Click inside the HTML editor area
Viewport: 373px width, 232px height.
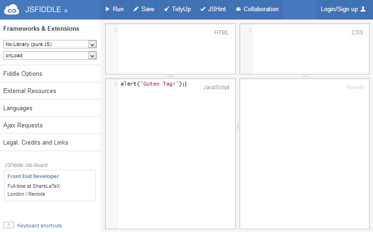[x=170, y=49]
